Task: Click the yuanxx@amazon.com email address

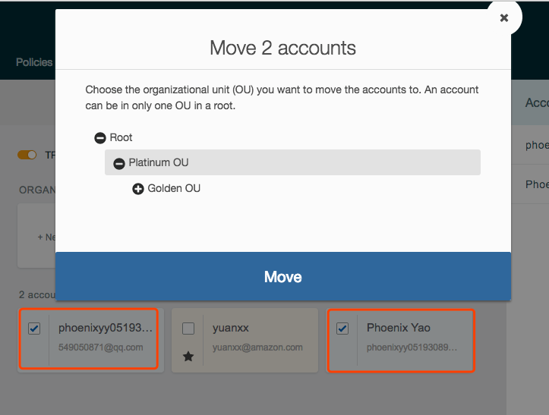Action: [x=257, y=347]
